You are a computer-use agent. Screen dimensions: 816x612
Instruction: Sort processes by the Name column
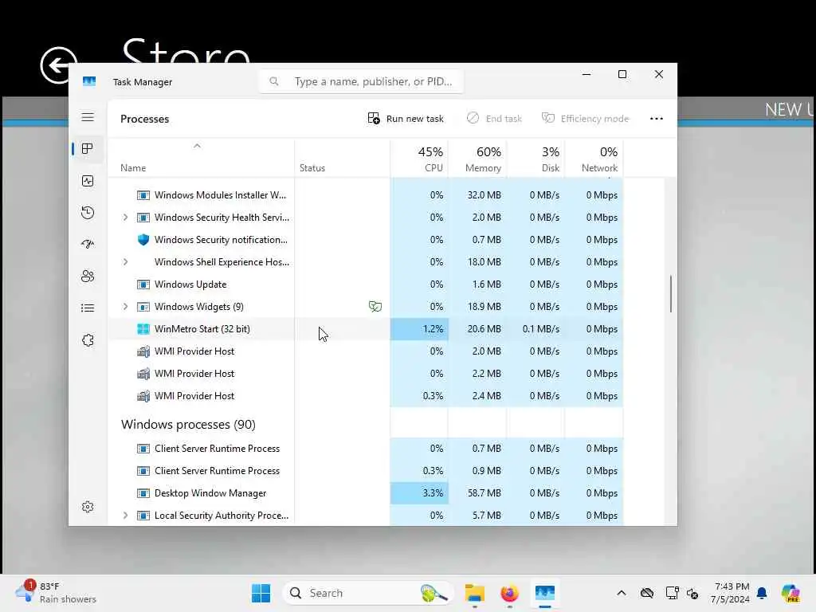[x=133, y=168]
